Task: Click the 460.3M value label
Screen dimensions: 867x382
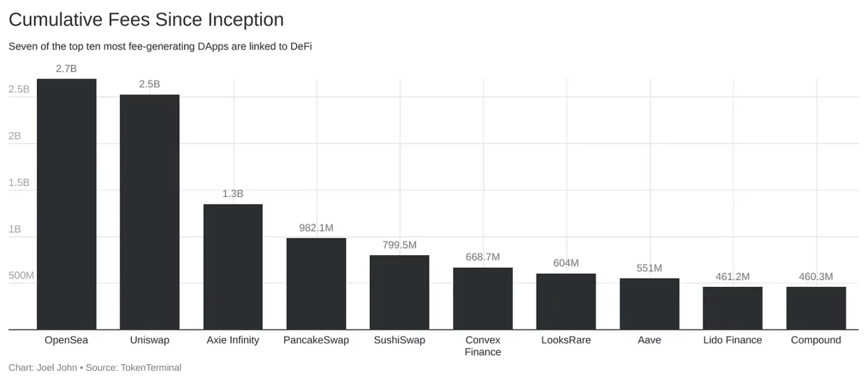Action: pos(816,277)
